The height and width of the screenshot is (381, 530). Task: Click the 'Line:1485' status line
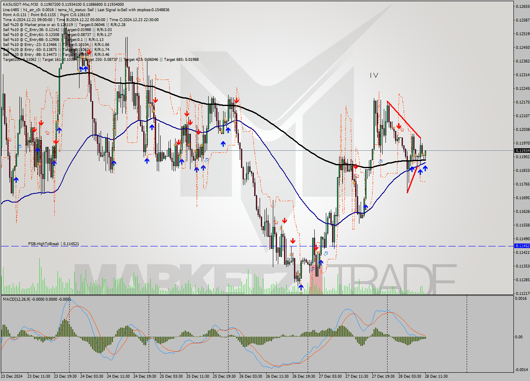86,10
